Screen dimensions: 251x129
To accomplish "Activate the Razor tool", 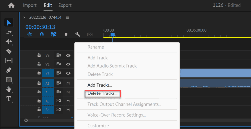I will (8, 51).
